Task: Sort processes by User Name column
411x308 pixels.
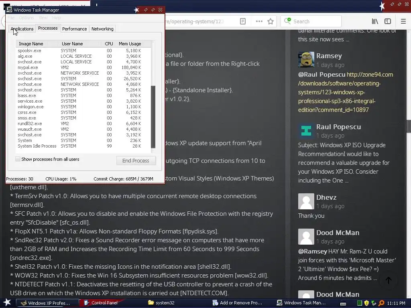Action: tap(80, 44)
